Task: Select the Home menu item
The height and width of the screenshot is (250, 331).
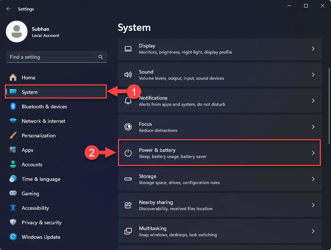Action: click(x=28, y=78)
